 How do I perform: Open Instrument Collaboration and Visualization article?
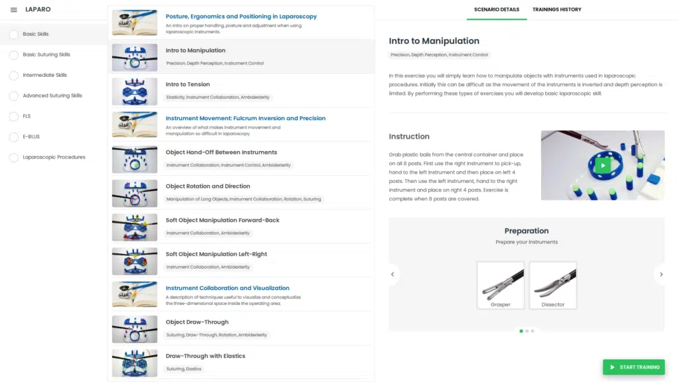(x=227, y=288)
